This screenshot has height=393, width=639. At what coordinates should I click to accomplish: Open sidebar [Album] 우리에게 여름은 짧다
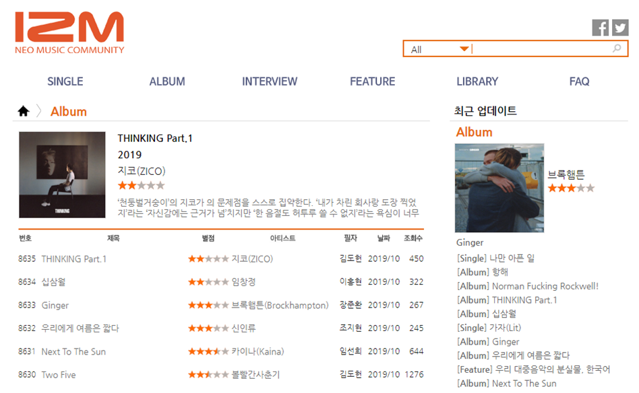tap(513, 355)
